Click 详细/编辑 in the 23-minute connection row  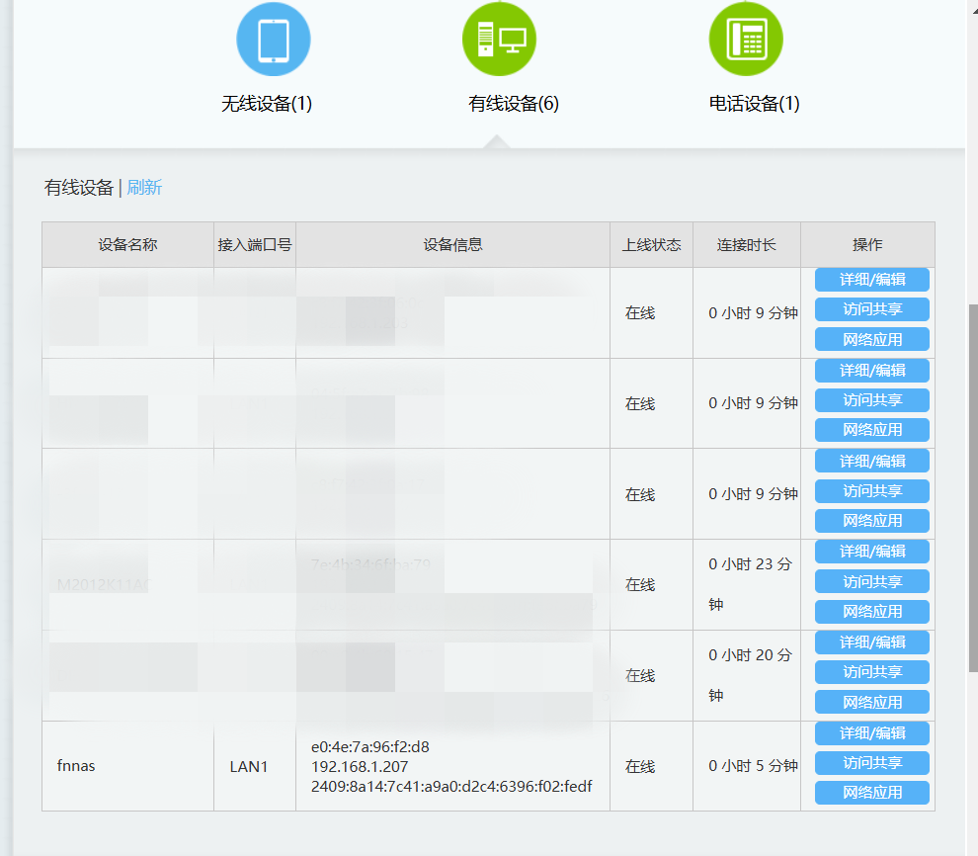pyautogui.click(x=871, y=551)
